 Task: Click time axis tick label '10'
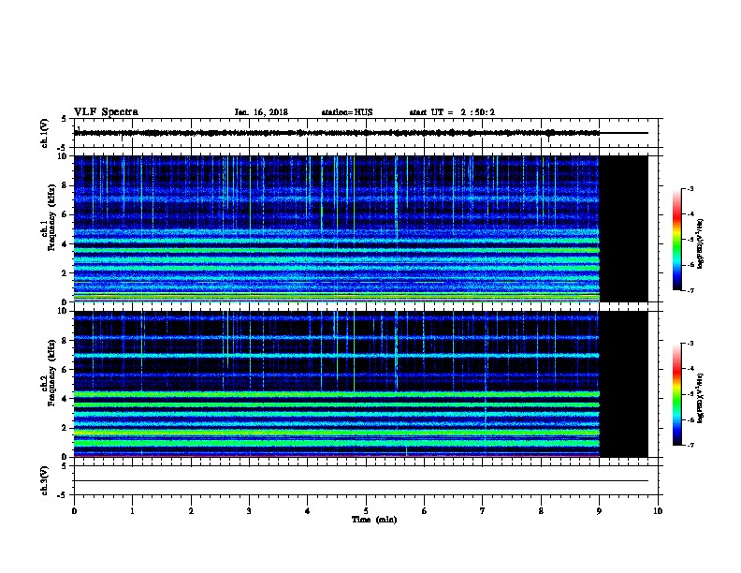click(x=658, y=510)
